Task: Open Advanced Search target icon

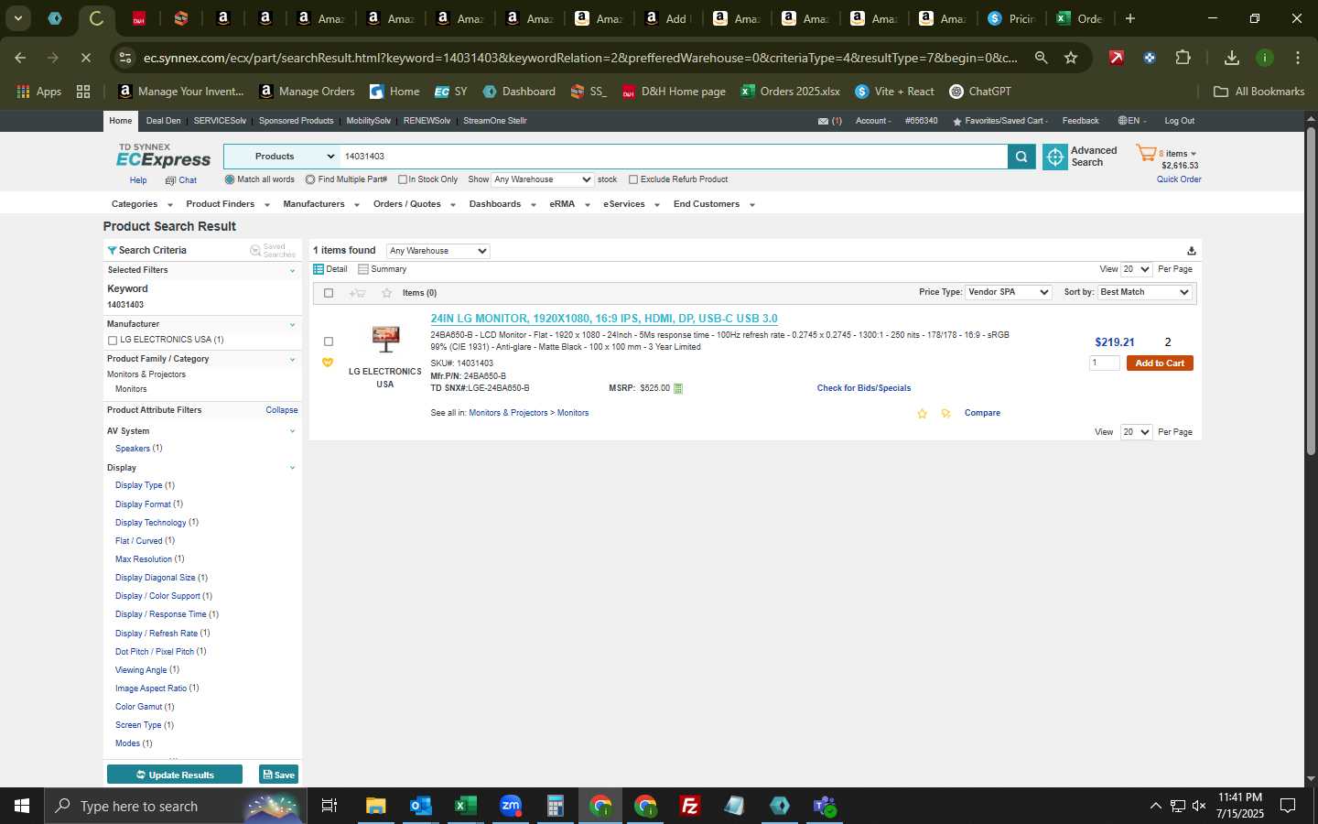Action: tap(1055, 157)
